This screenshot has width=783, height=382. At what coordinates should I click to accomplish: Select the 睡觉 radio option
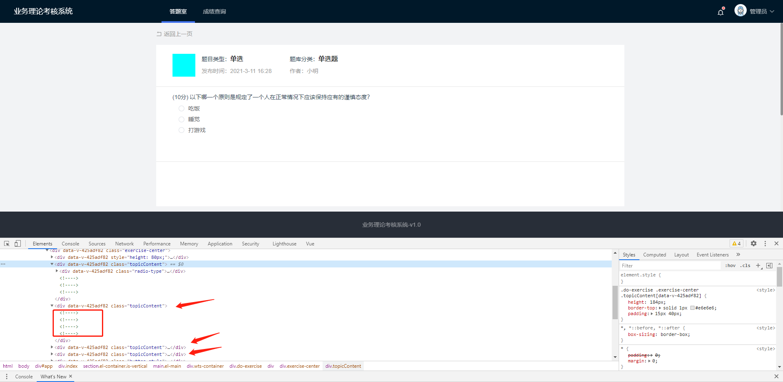tap(181, 119)
